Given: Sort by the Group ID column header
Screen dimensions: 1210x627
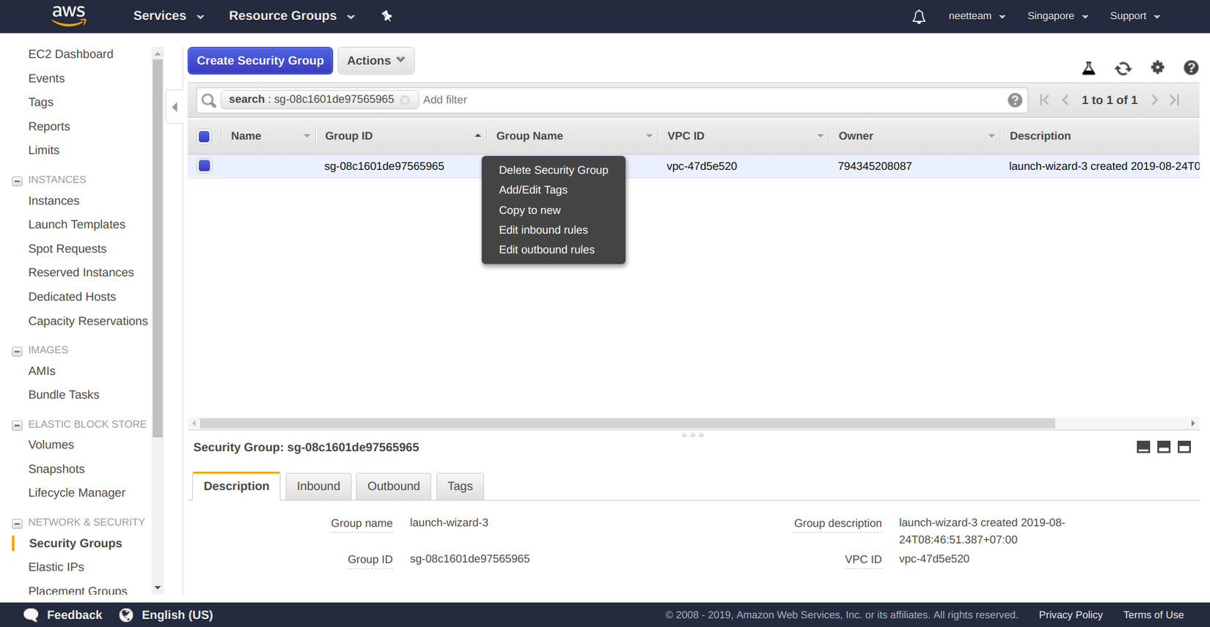Looking at the screenshot, I should point(349,136).
